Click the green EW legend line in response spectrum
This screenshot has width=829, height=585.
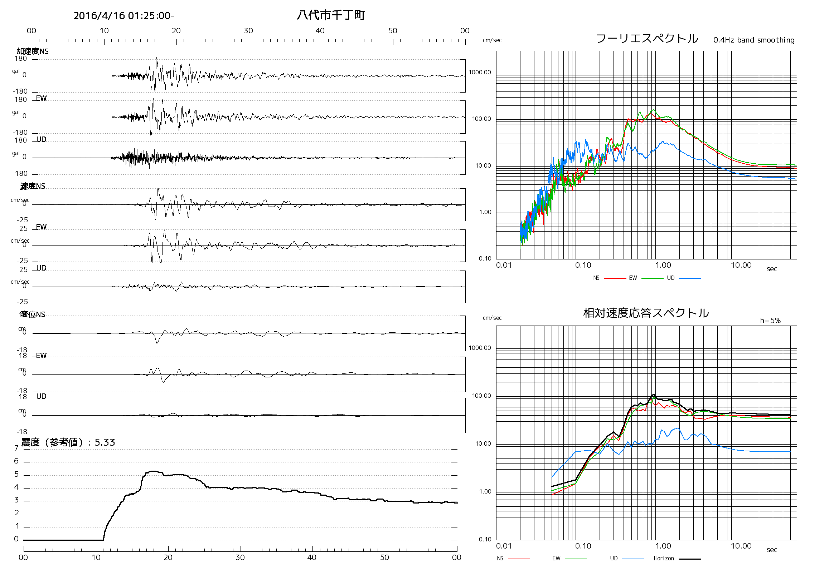tap(576, 559)
